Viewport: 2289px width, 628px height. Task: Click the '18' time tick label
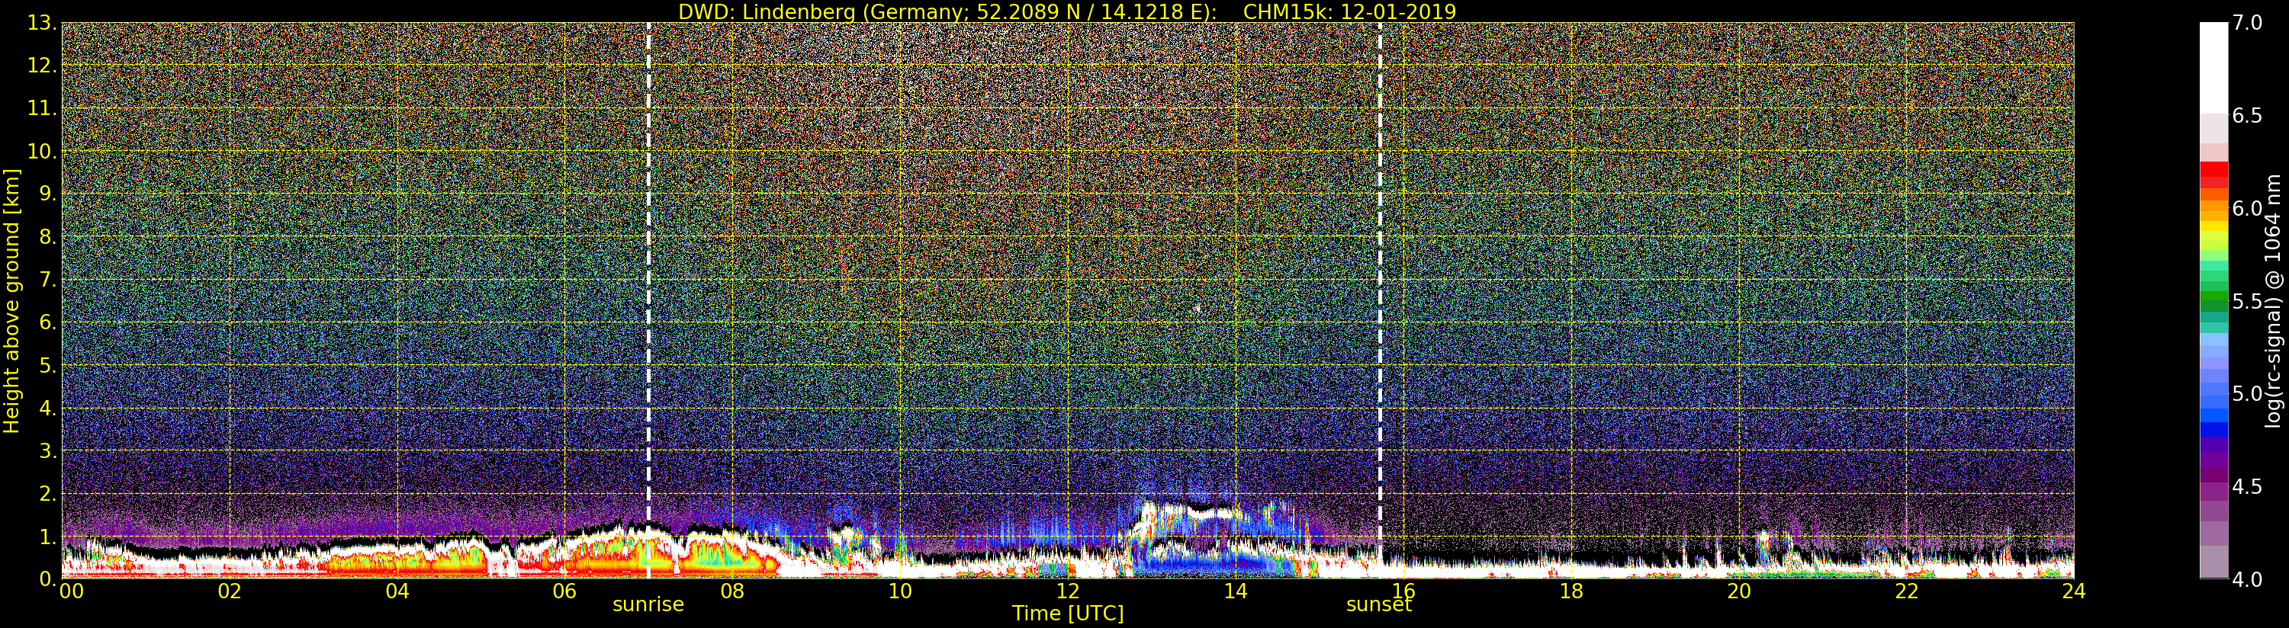click(1571, 591)
